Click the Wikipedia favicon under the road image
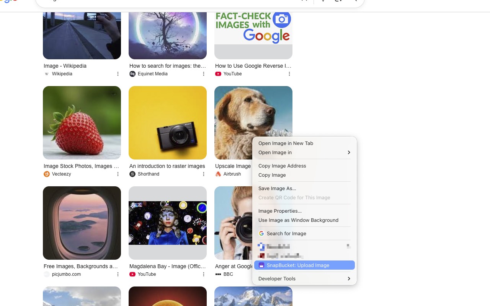Image resolution: width=490 pixels, height=306 pixels. coord(47,74)
